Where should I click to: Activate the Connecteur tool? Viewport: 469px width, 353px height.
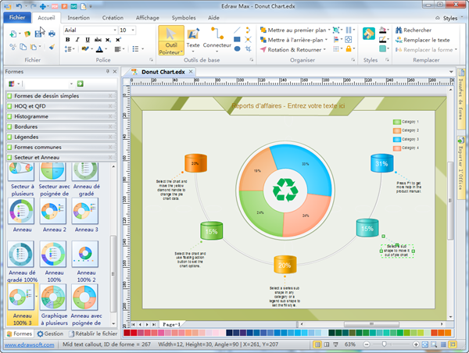coord(217,33)
